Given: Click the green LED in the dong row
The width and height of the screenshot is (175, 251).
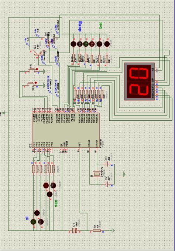Looking at the screenshot, I should tap(86, 44).
